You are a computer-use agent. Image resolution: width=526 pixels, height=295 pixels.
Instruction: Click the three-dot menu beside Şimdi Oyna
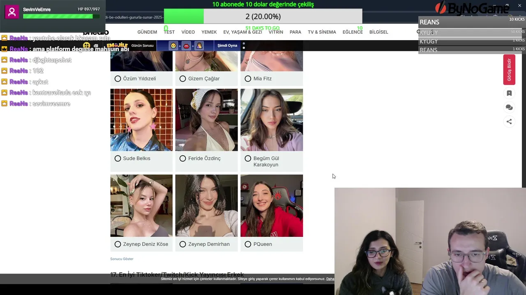[244, 45]
